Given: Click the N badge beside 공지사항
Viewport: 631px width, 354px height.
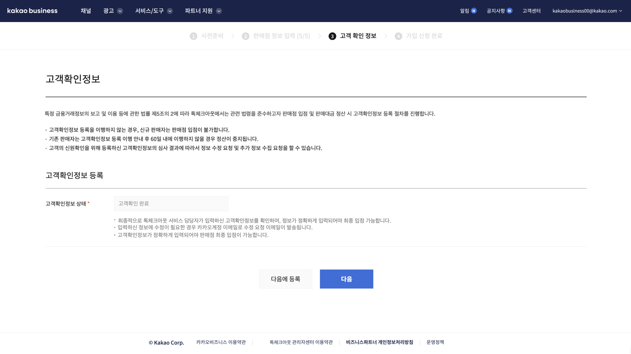Looking at the screenshot, I should 509,11.
